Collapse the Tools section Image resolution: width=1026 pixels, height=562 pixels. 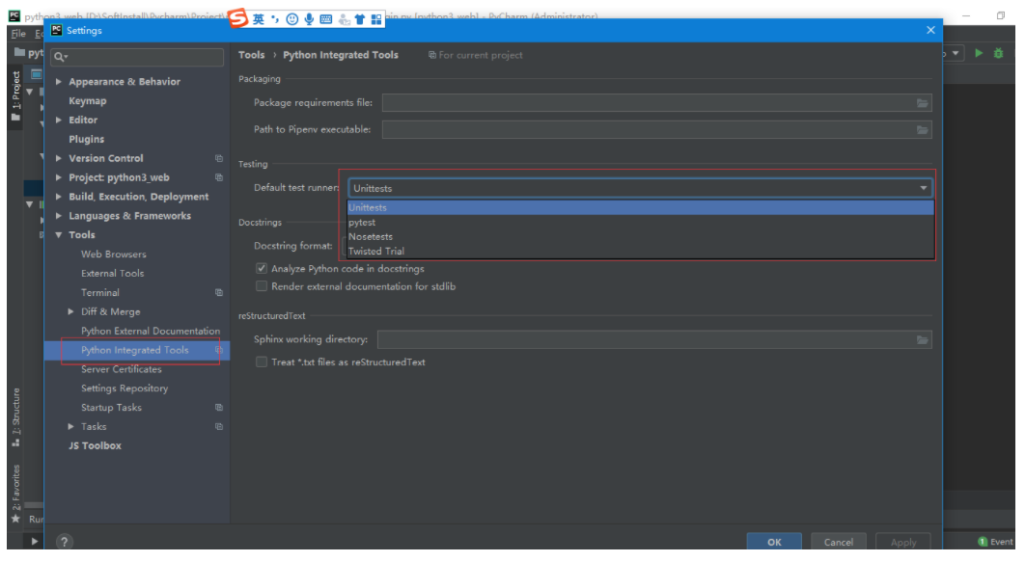(x=59, y=235)
